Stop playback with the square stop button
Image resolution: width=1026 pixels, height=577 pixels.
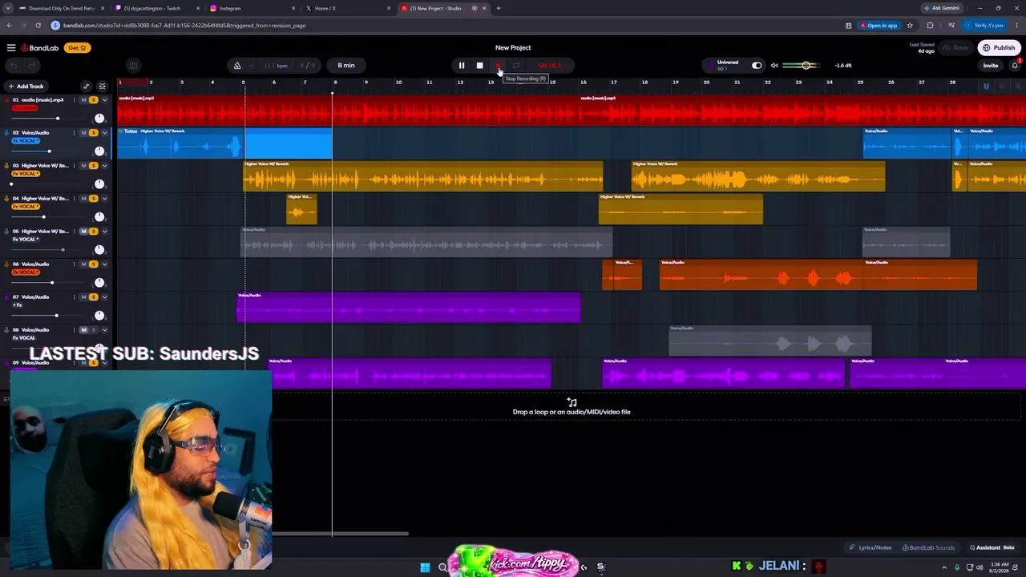pos(479,66)
